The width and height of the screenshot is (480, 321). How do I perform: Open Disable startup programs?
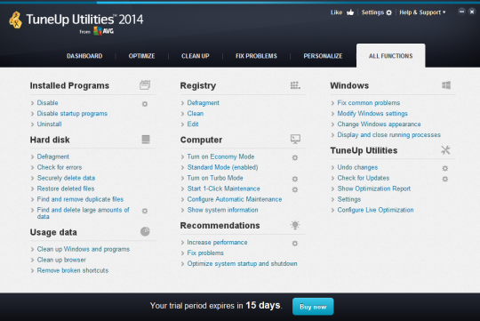click(x=72, y=114)
